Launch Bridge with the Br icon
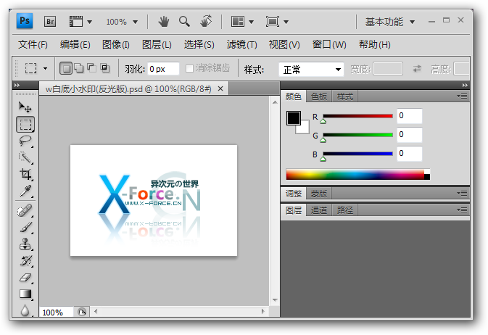The image size is (488, 335). pyautogui.click(x=50, y=22)
